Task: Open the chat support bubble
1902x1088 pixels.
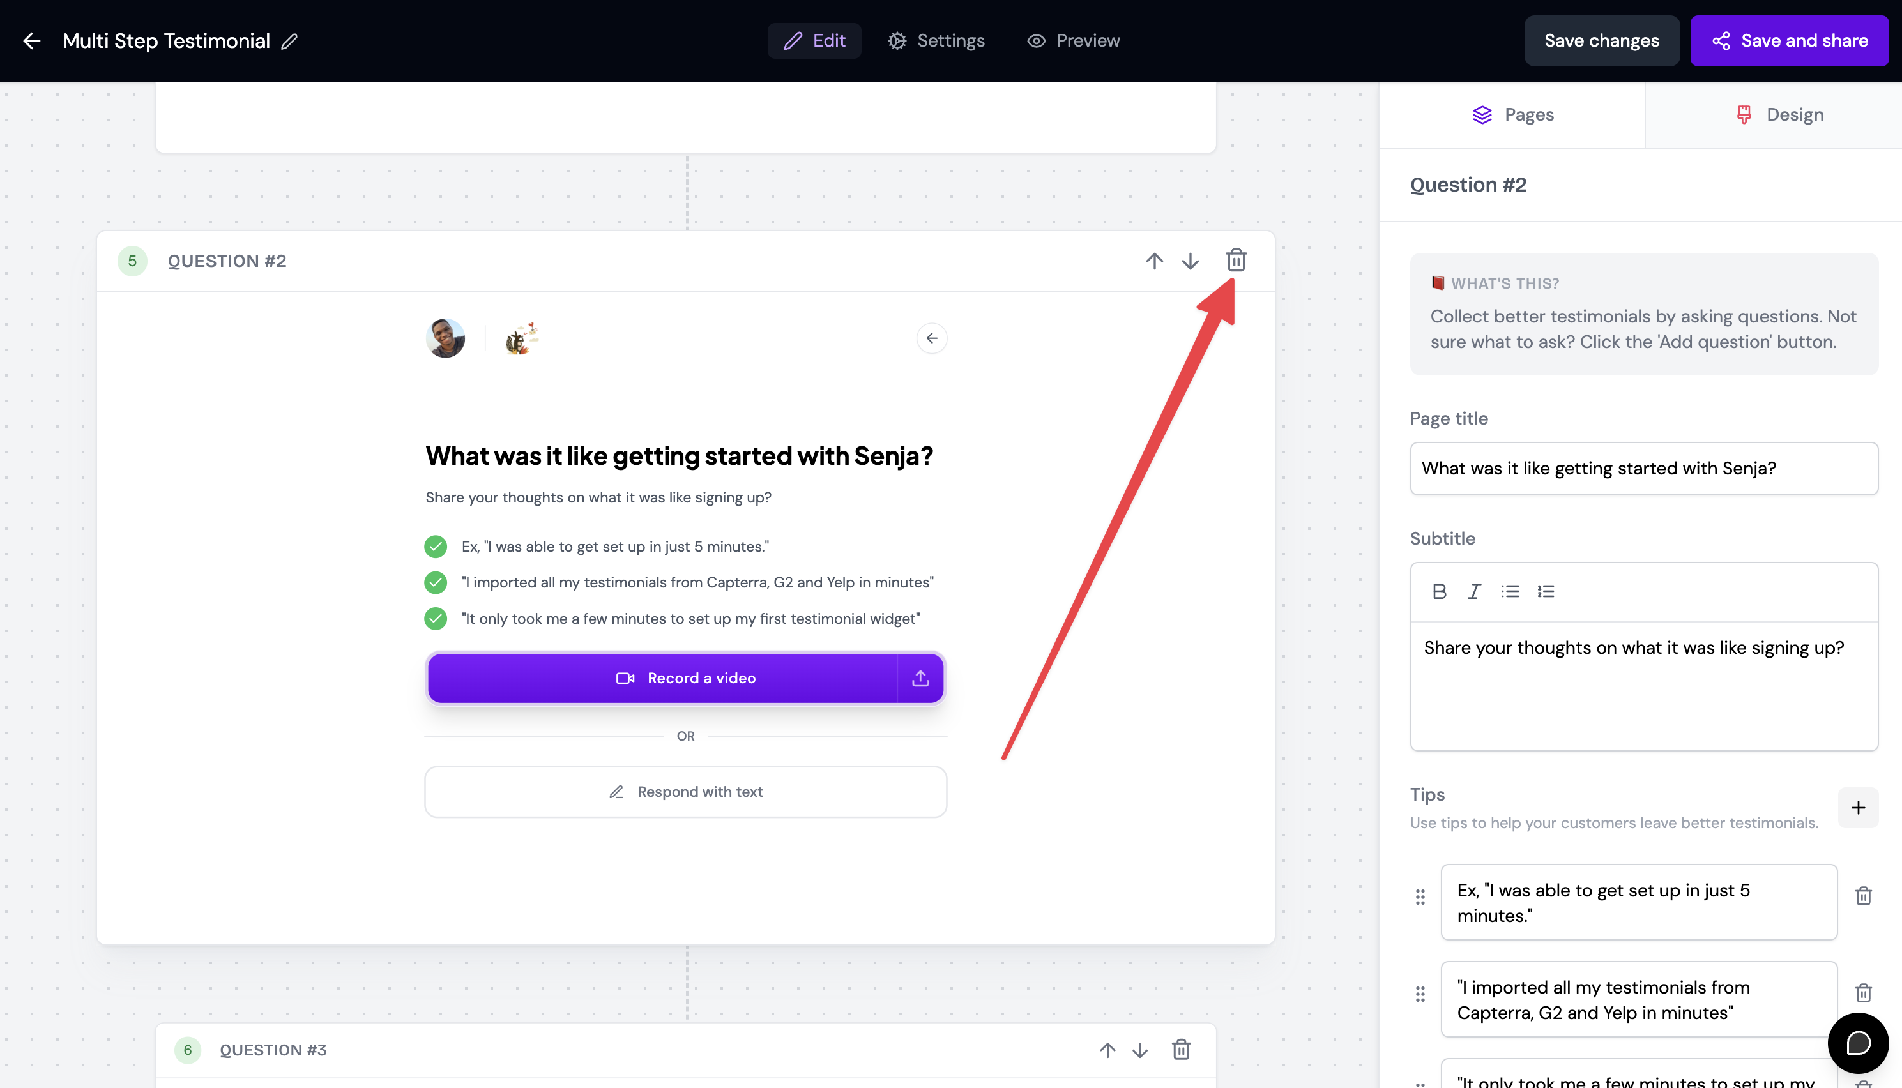Action: click(1858, 1043)
